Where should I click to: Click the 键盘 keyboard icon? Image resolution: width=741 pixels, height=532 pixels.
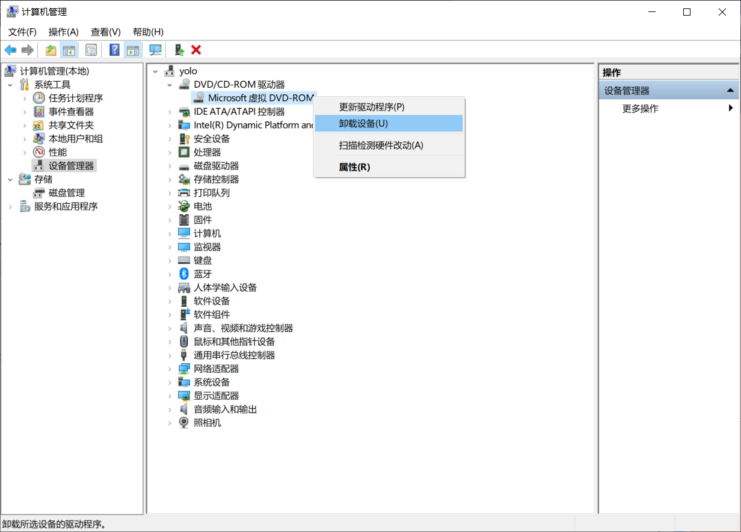[x=184, y=260]
